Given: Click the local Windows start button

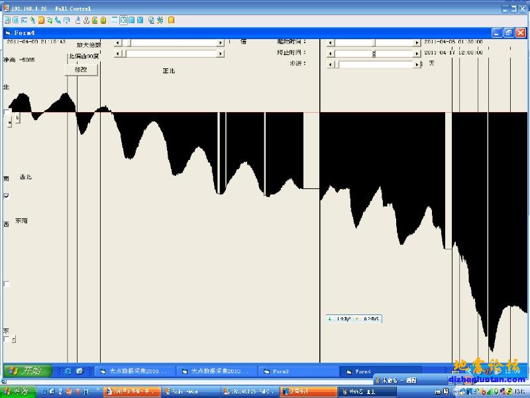Looking at the screenshot, I should [19, 391].
